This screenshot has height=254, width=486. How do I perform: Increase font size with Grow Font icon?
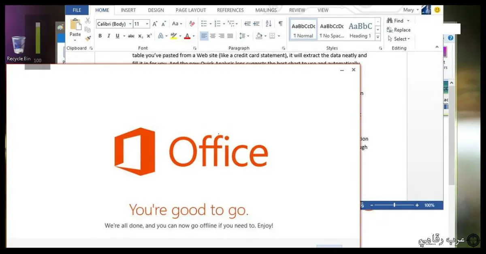click(x=155, y=24)
